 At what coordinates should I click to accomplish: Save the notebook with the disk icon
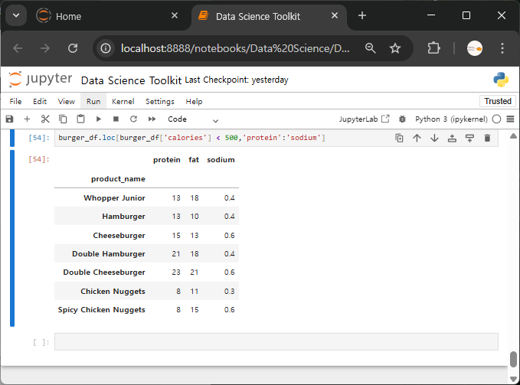10,119
